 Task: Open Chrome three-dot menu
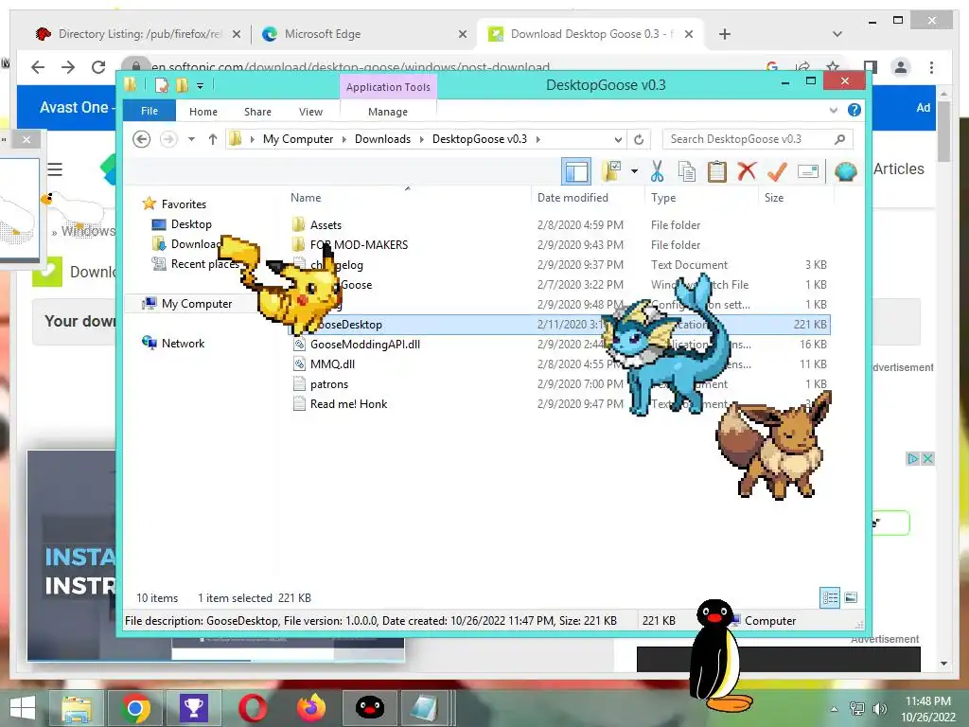tap(931, 67)
